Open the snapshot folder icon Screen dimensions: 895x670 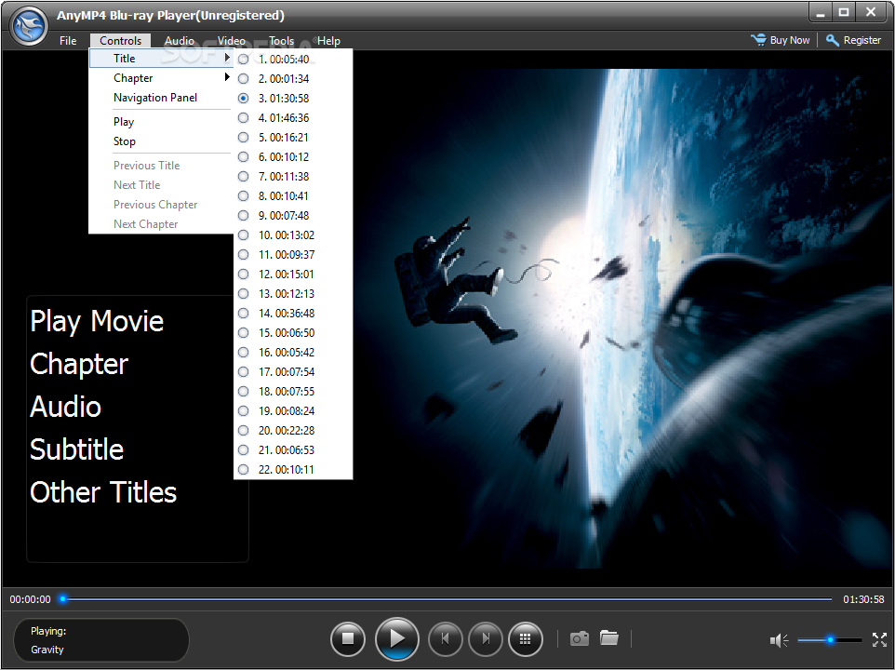609,638
